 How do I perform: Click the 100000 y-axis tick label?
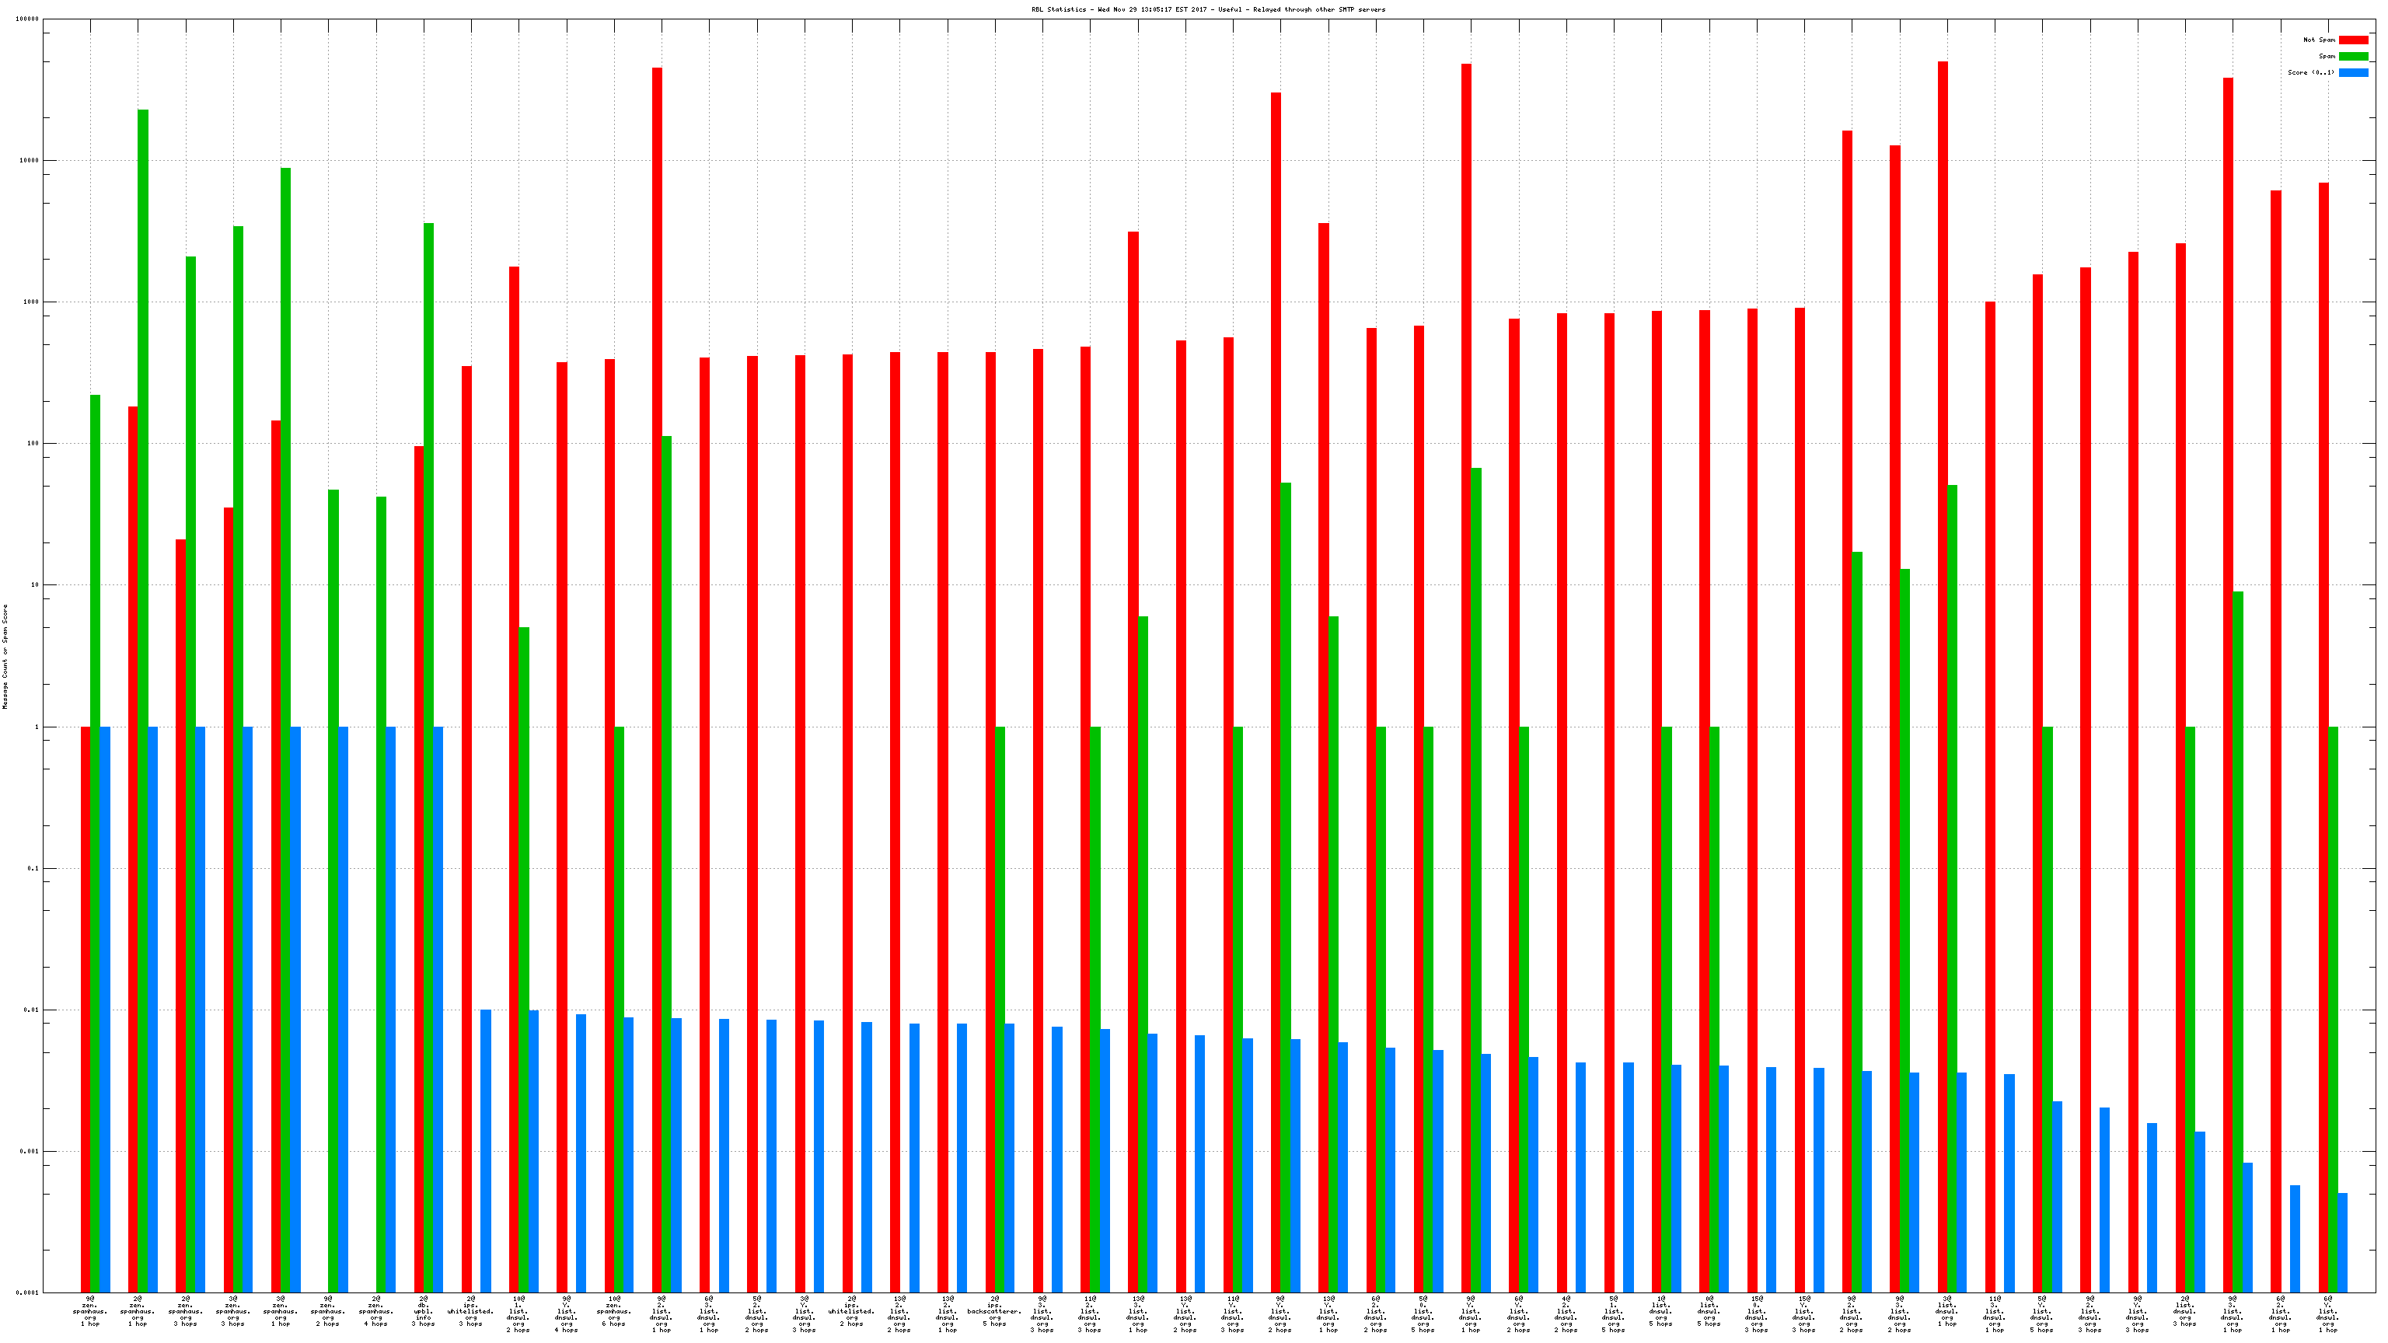(27, 19)
